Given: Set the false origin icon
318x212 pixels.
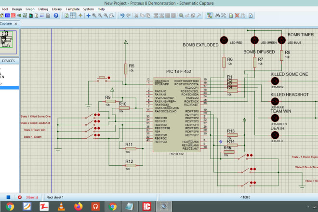Looking at the screenshot, I should [x=80, y=15].
